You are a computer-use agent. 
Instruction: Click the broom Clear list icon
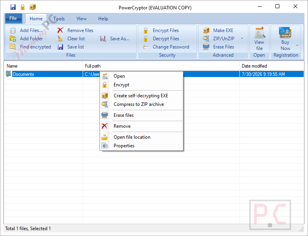point(60,39)
